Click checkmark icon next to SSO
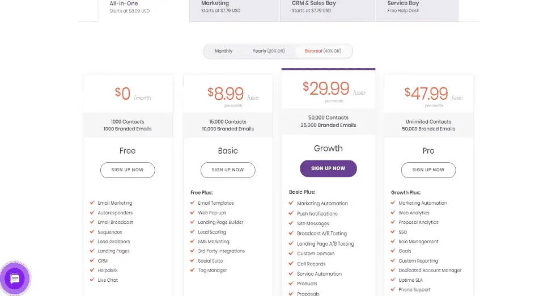This screenshot has width=552, height=296. [393, 231]
